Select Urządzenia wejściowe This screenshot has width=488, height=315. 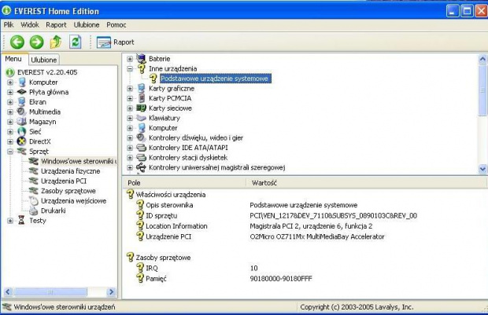pyautogui.click(x=73, y=201)
